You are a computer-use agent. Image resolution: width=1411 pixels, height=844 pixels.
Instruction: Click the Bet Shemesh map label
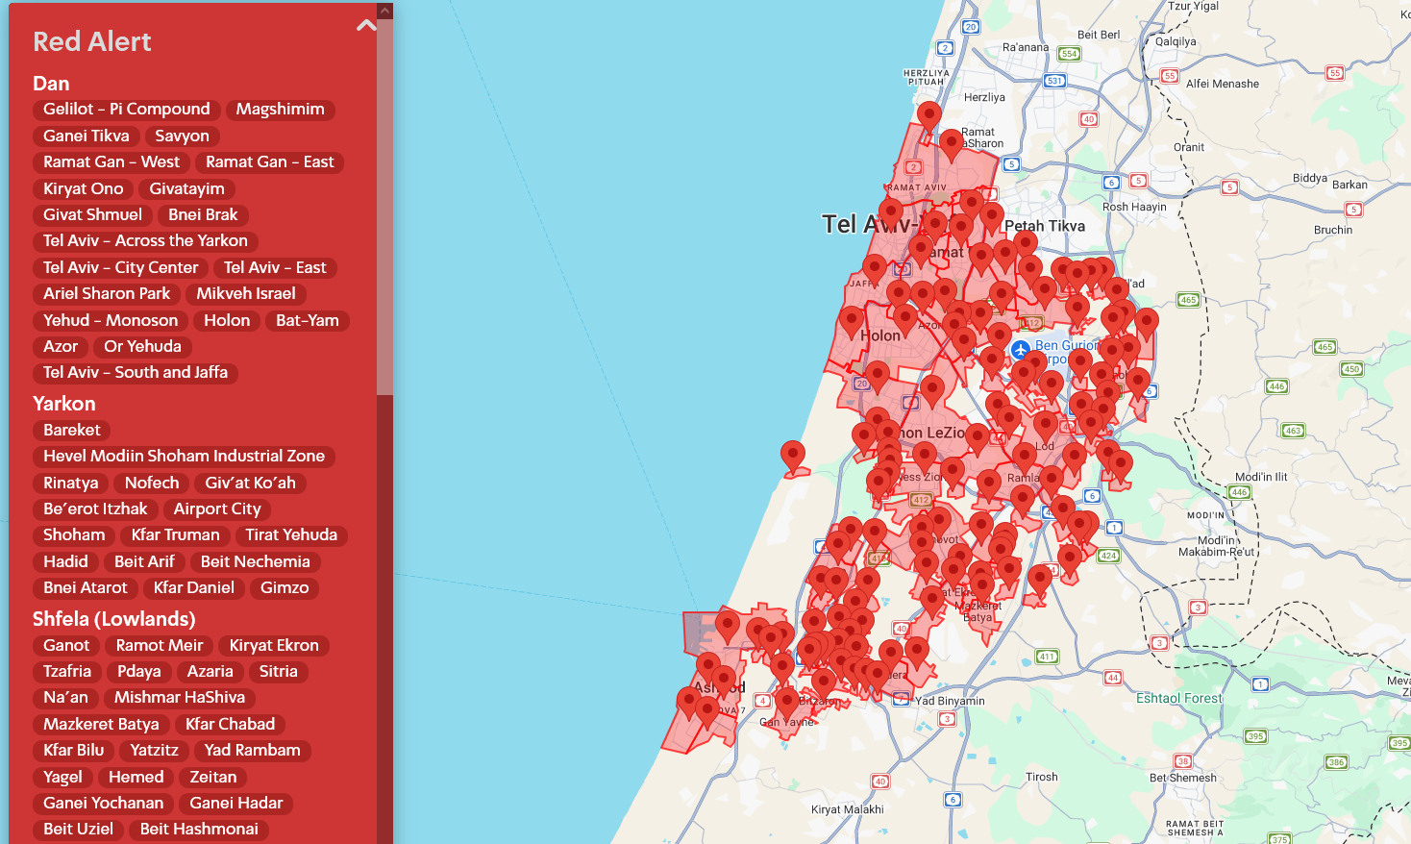tap(1183, 778)
